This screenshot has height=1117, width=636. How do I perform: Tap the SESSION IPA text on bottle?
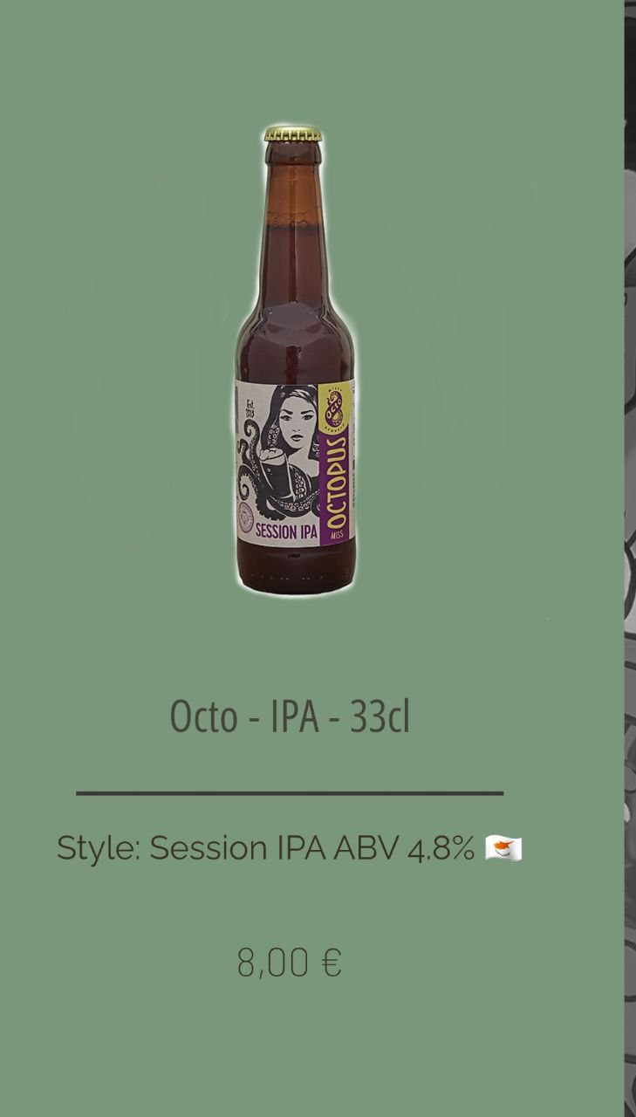[285, 532]
